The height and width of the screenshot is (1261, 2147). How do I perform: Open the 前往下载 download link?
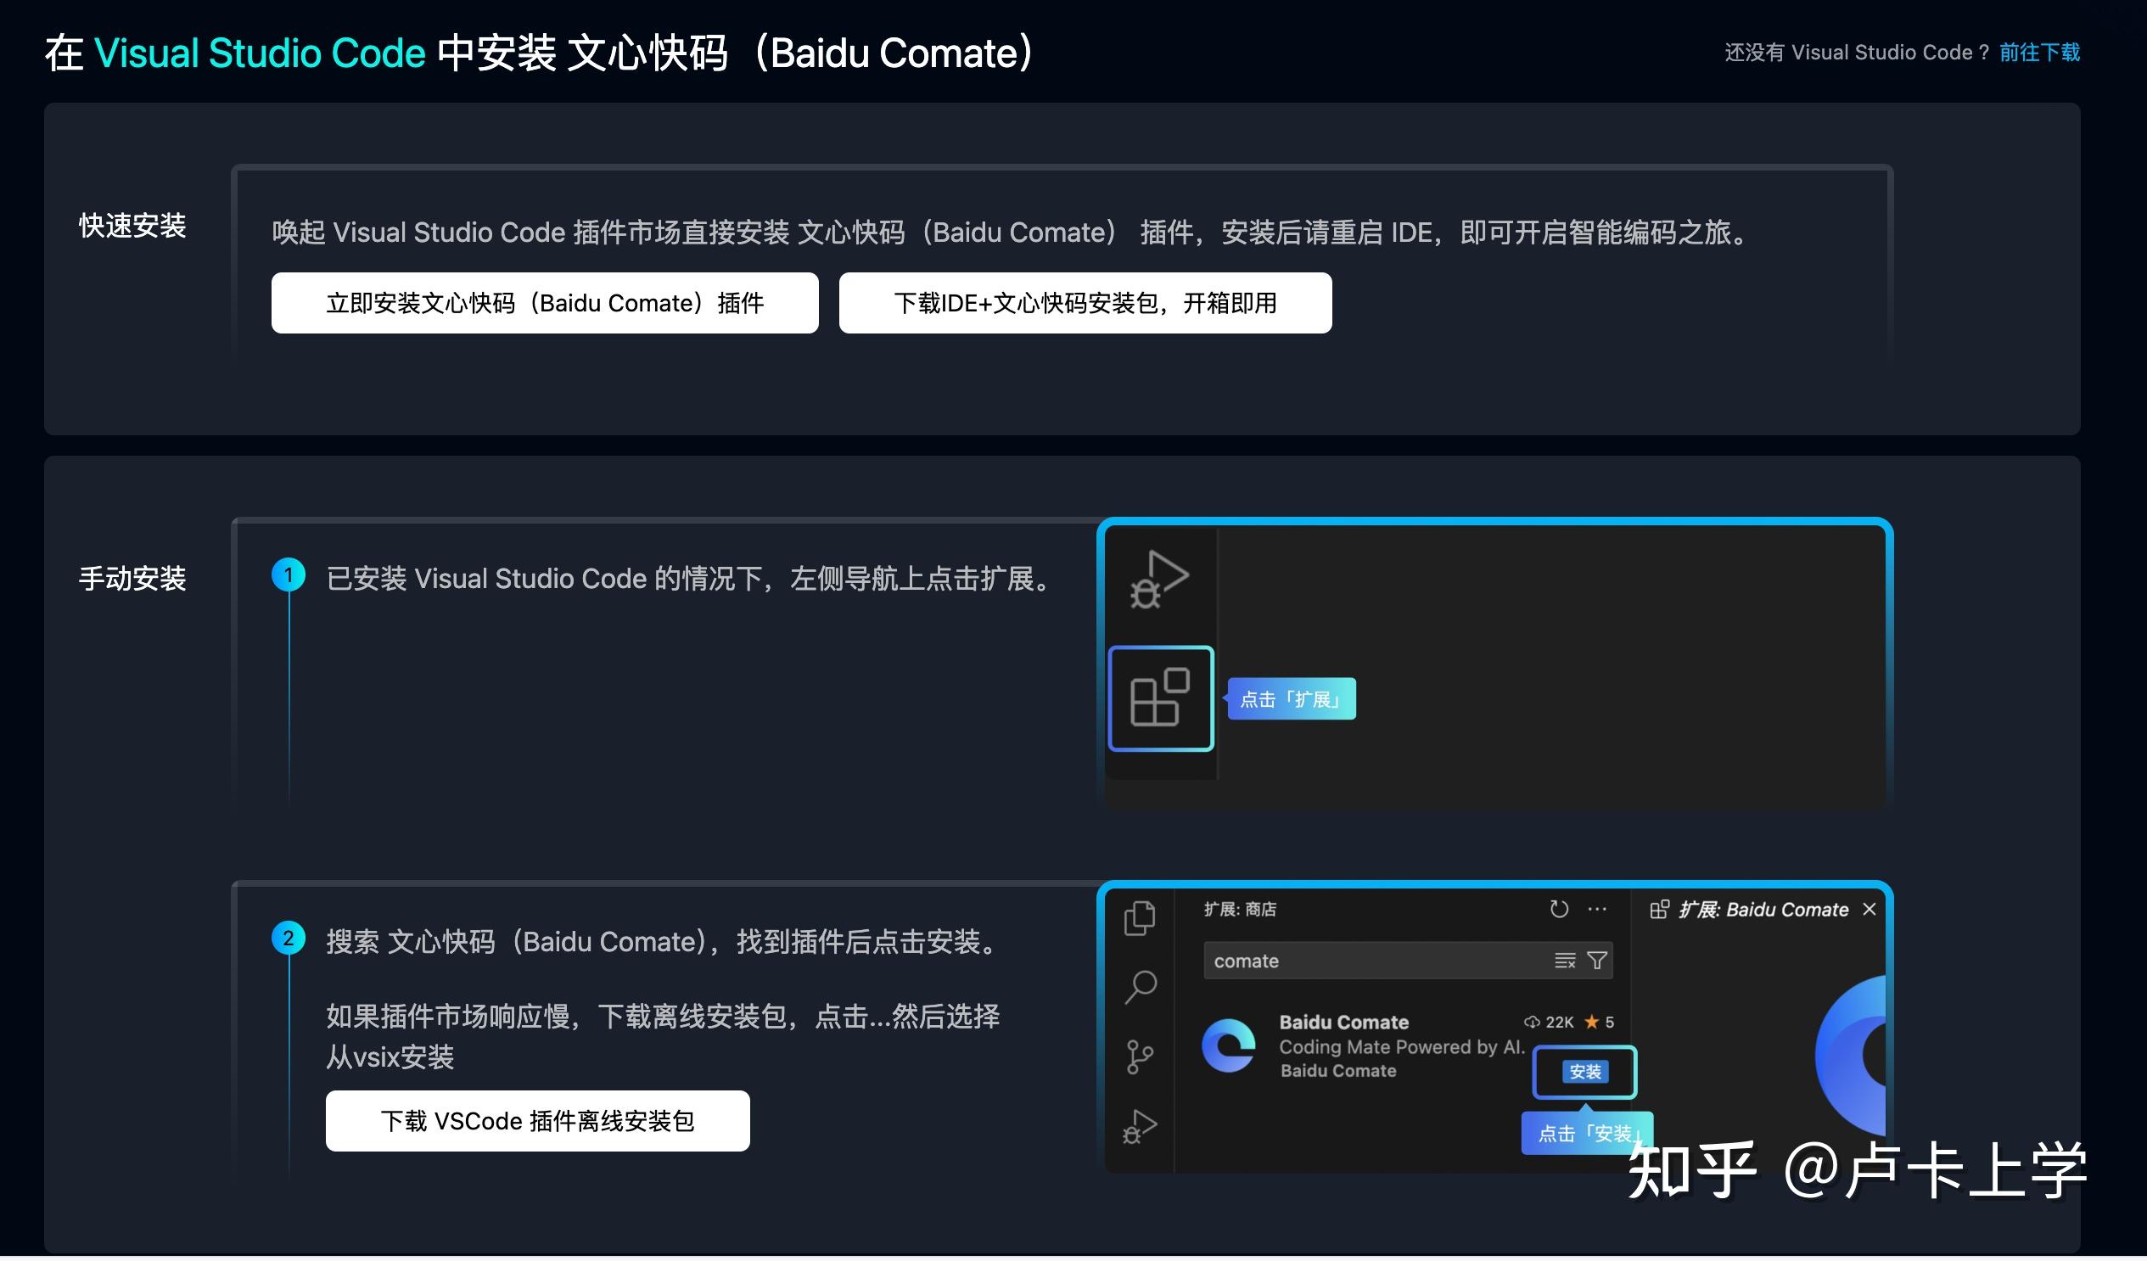tap(2040, 53)
